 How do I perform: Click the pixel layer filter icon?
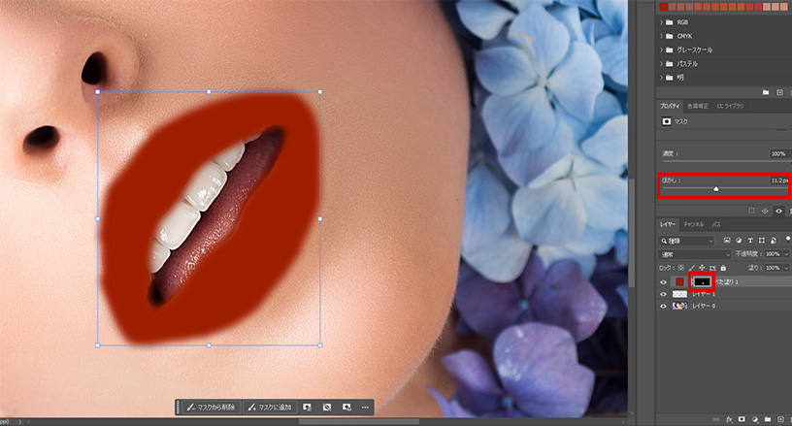pos(726,240)
